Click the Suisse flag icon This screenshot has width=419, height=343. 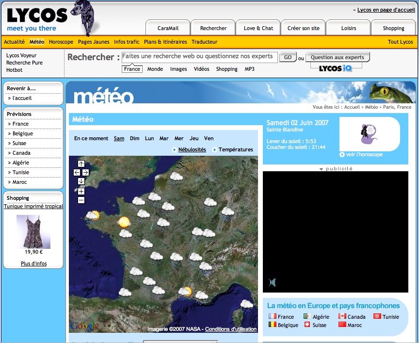point(307,325)
